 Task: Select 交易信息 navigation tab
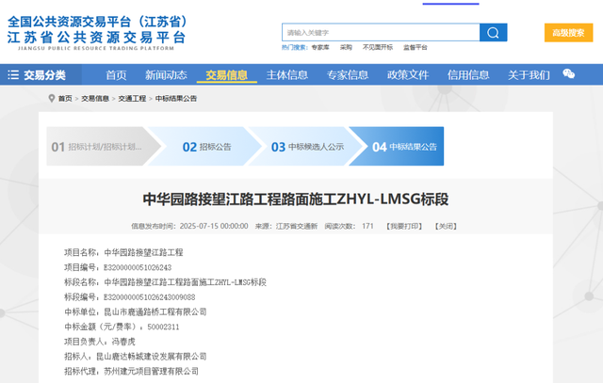pos(226,75)
